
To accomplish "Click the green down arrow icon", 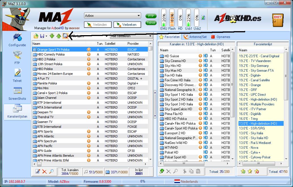I will 52,36.
